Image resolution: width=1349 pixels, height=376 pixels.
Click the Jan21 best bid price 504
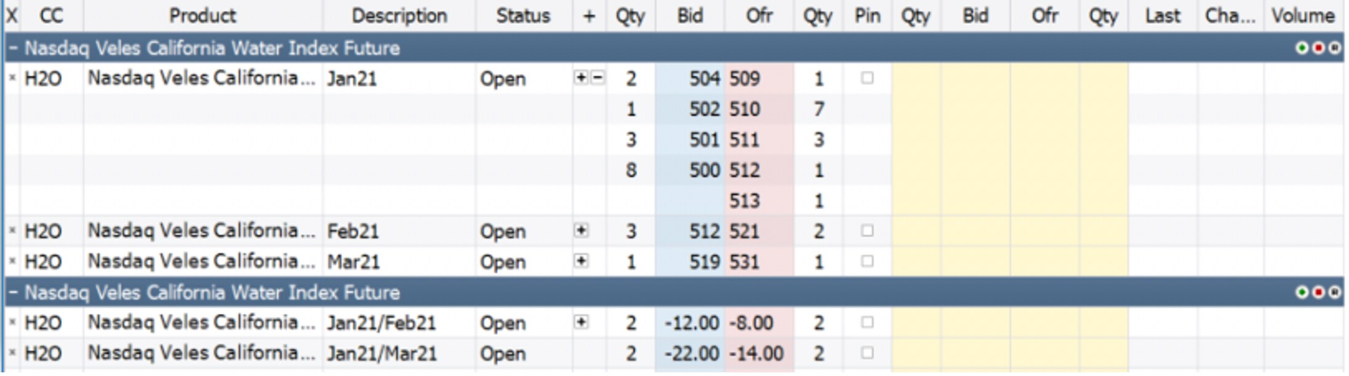click(x=704, y=79)
